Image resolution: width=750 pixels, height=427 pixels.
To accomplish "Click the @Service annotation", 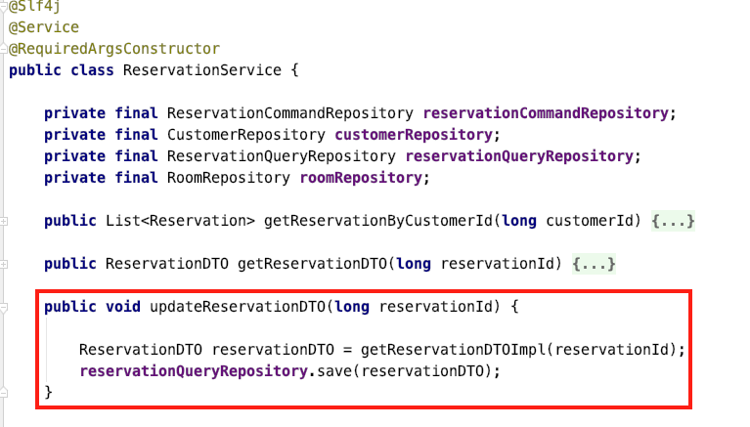I will [44, 27].
